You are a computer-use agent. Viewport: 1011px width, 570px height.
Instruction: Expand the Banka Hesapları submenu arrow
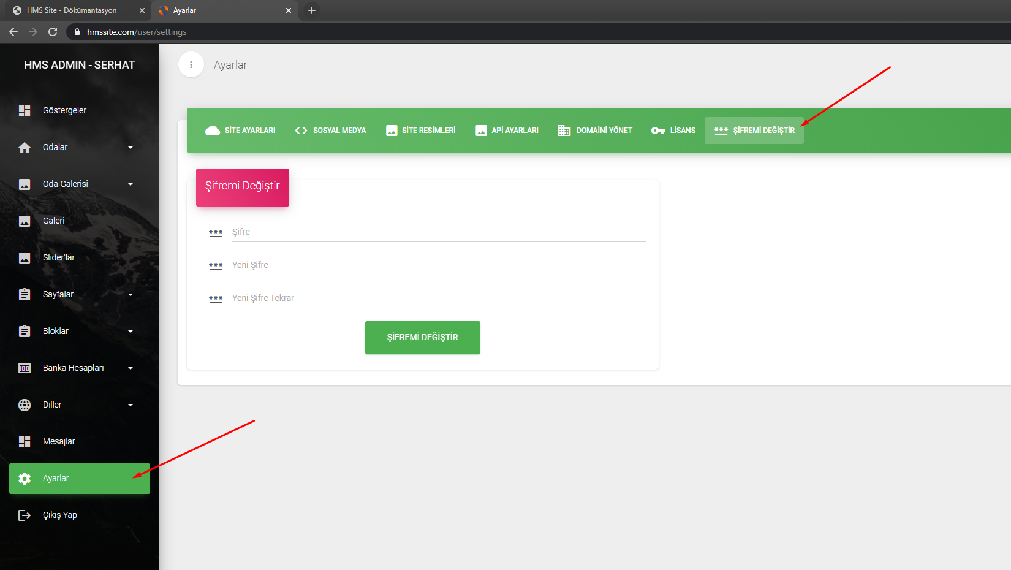tap(131, 368)
